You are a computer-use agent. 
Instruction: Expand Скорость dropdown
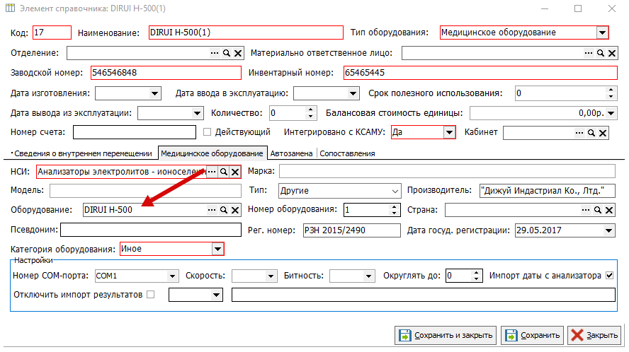(271, 276)
